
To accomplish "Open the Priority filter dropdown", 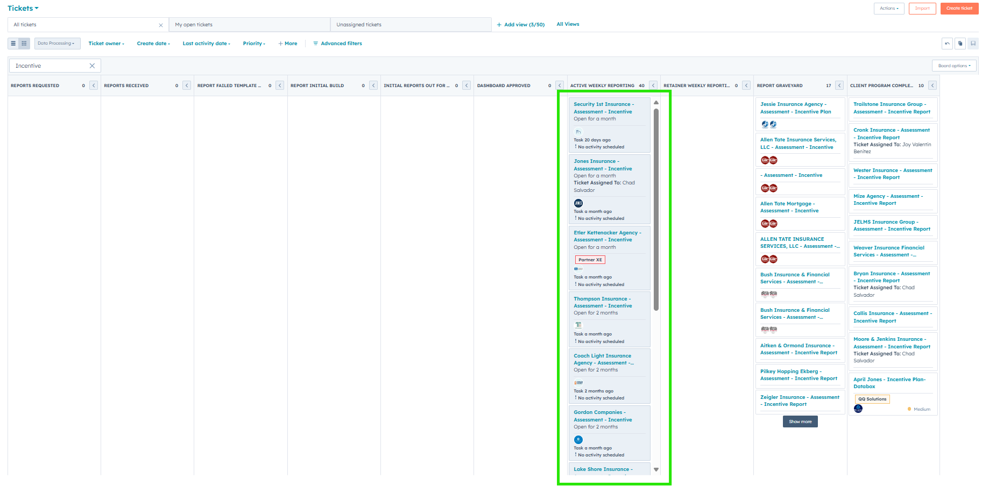I will pos(254,44).
